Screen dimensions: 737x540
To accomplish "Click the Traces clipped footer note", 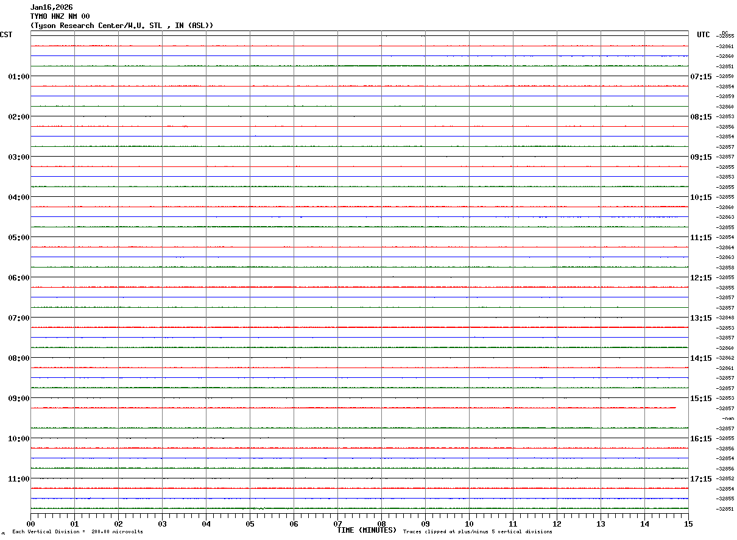I will [478, 532].
